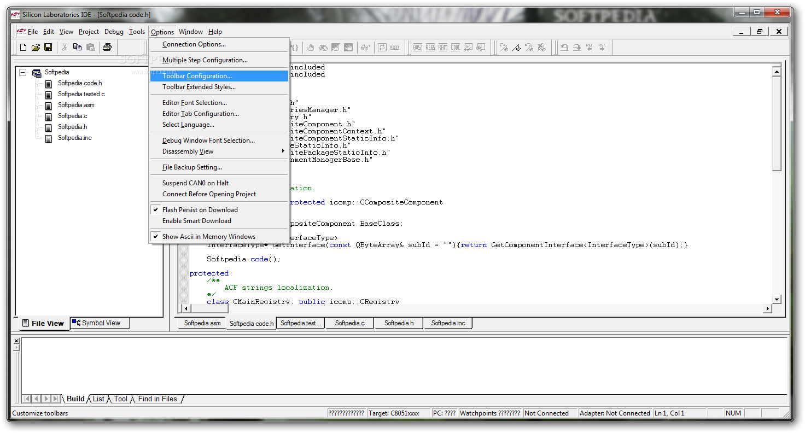Image resolution: width=805 pixels, height=433 pixels.
Task: Click the RESET toolbar button
Action: 395,48
